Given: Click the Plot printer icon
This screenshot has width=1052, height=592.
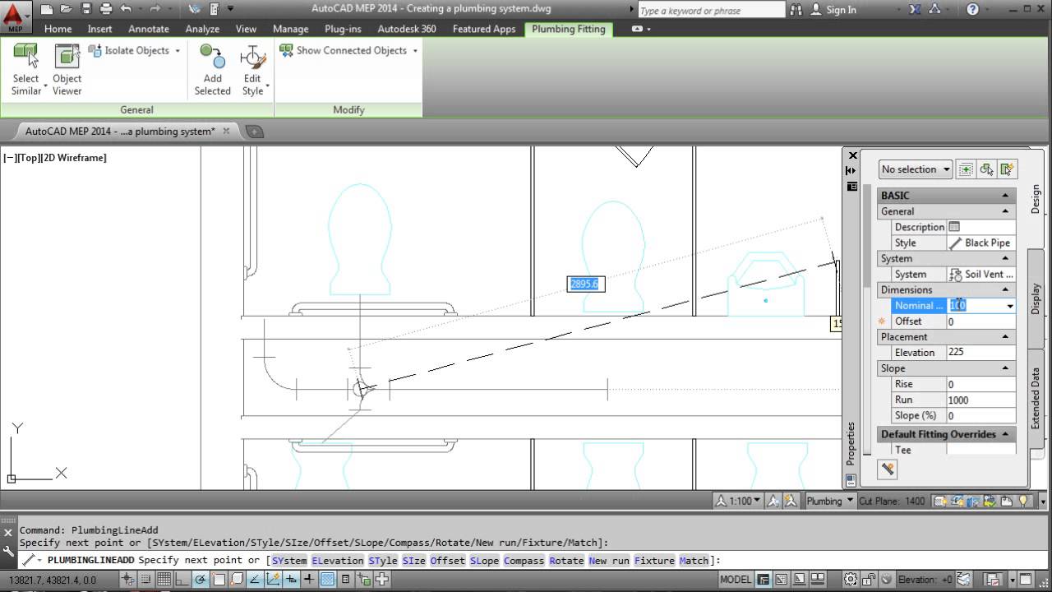Looking at the screenshot, I should click(x=105, y=9).
